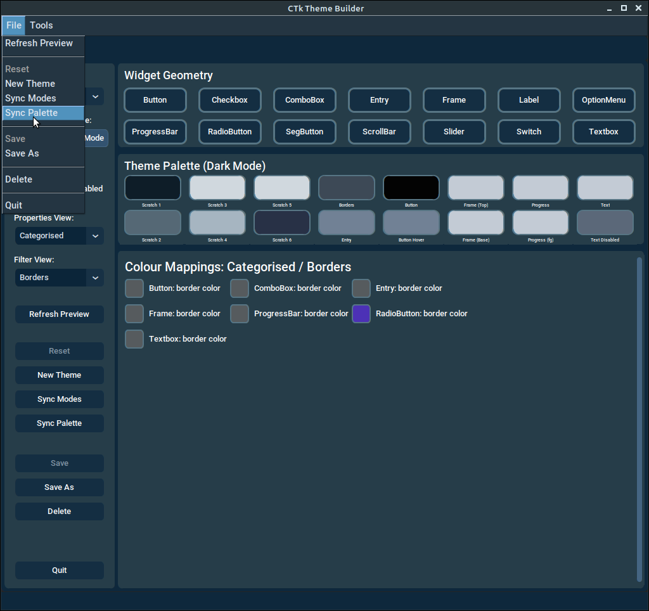Expand the Properties View dropdown
649x611 pixels.
(x=59, y=236)
